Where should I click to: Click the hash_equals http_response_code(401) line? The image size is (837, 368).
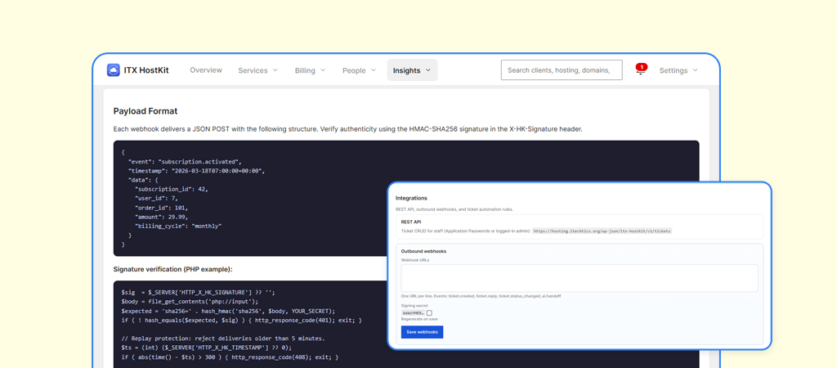pyautogui.click(x=241, y=320)
